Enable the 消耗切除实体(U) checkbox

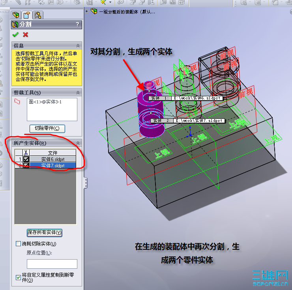point(18,243)
